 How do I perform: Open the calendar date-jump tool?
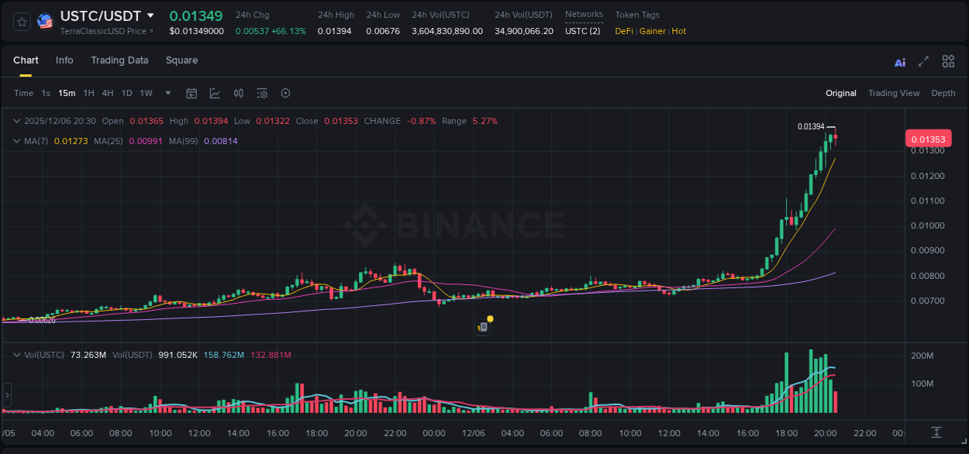click(191, 93)
